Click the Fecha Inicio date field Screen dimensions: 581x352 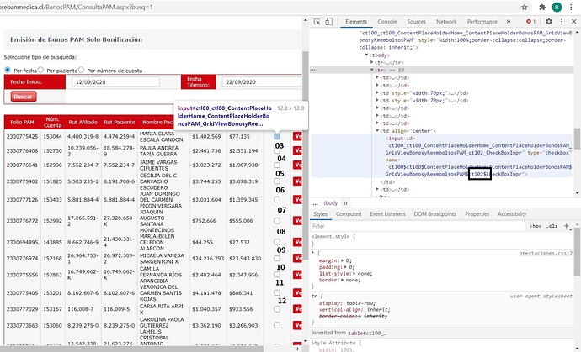116,81
